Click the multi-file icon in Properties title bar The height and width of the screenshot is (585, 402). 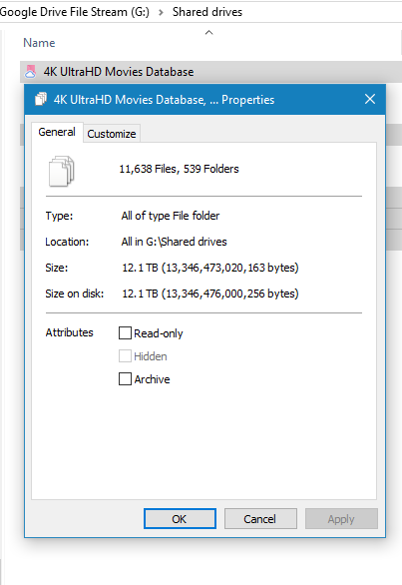(41, 99)
